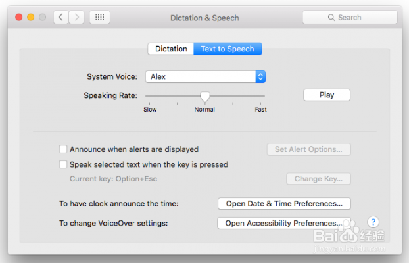Enable Announce when alerts are displayed

(x=64, y=149)
